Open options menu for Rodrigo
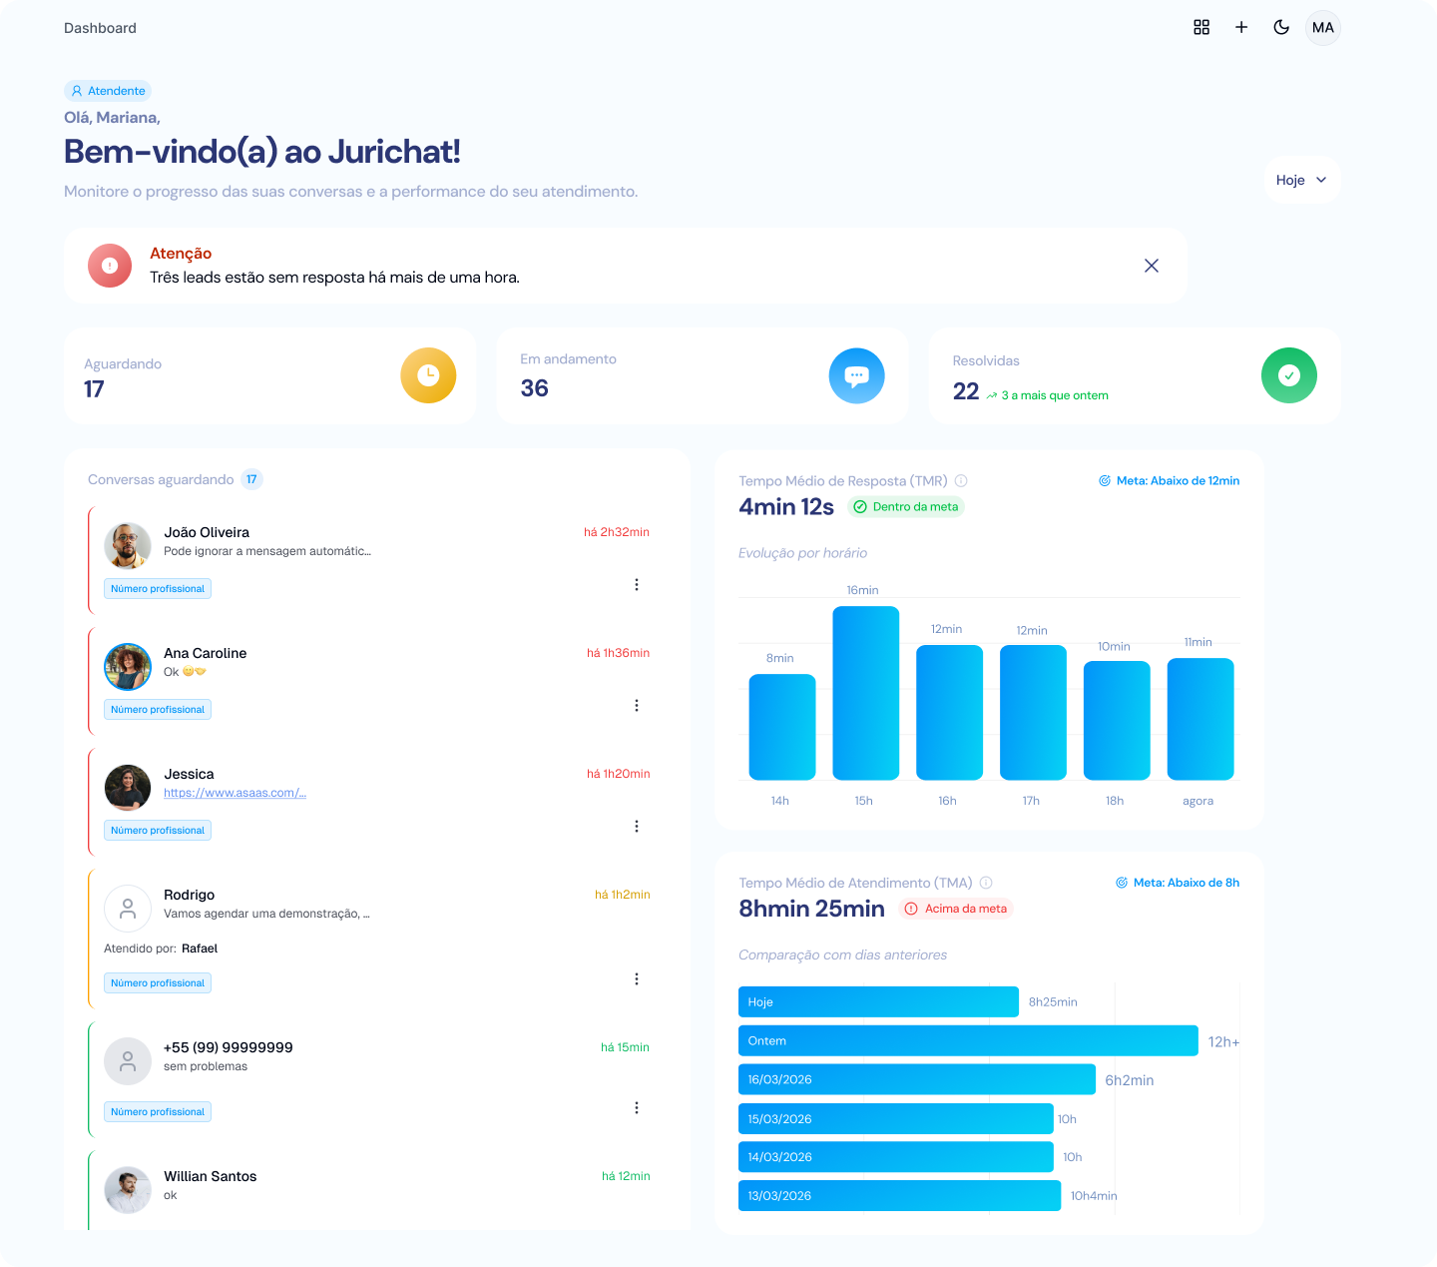 point(637,979)
